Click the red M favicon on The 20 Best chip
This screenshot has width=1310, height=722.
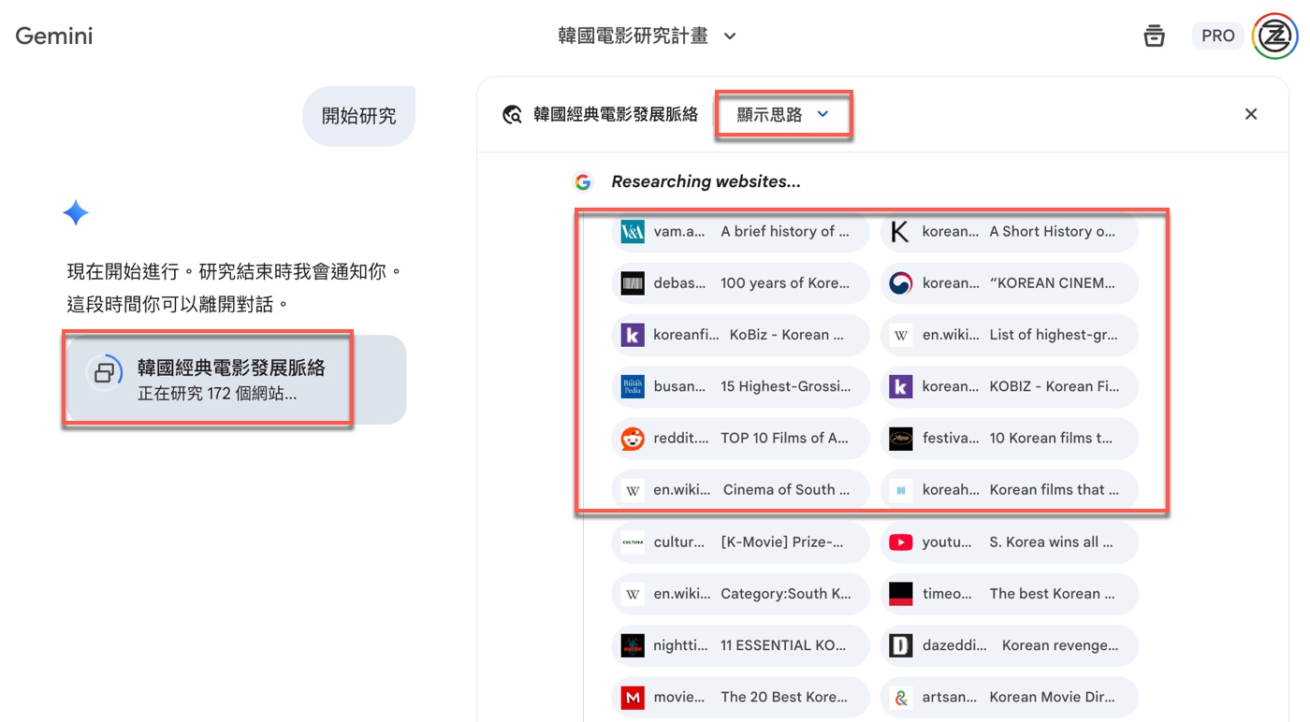pos(632,697)
